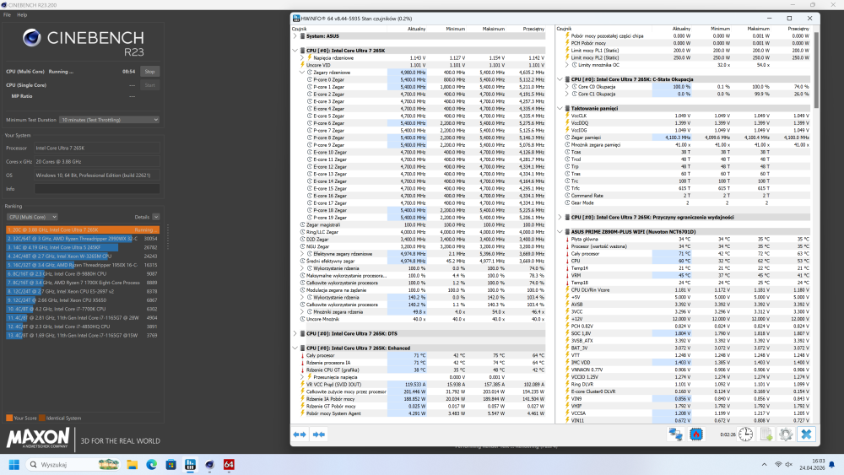Click the collapse columns arrows icon in HWiNFO

pos(319,435)
